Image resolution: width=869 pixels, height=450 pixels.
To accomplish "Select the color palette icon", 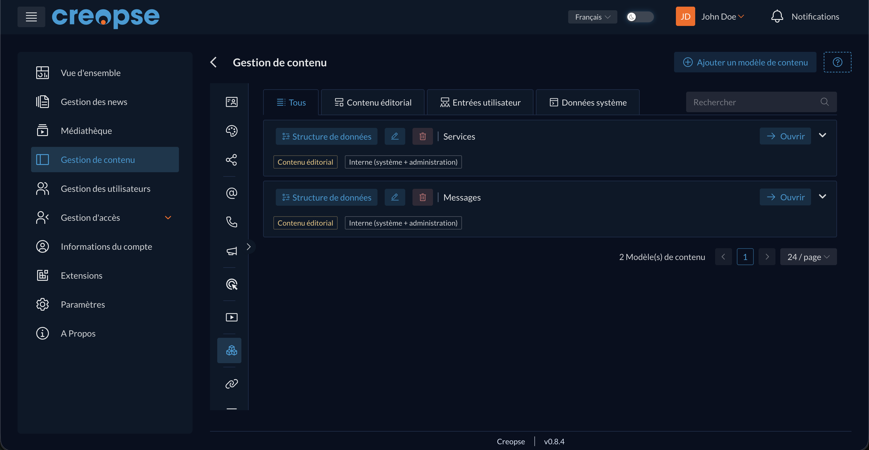I will pos(231,131).
